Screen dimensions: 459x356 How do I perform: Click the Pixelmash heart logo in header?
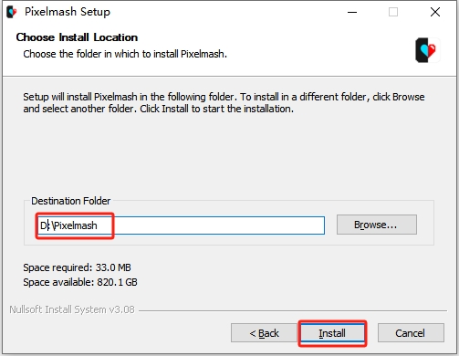(x=427, y=50)
